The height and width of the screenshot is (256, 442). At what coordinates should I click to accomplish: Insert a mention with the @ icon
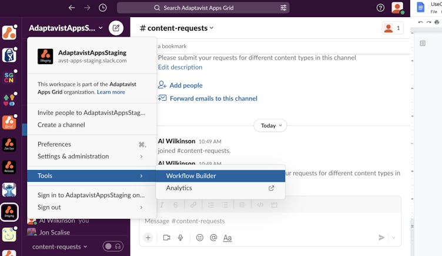(213, 238)
